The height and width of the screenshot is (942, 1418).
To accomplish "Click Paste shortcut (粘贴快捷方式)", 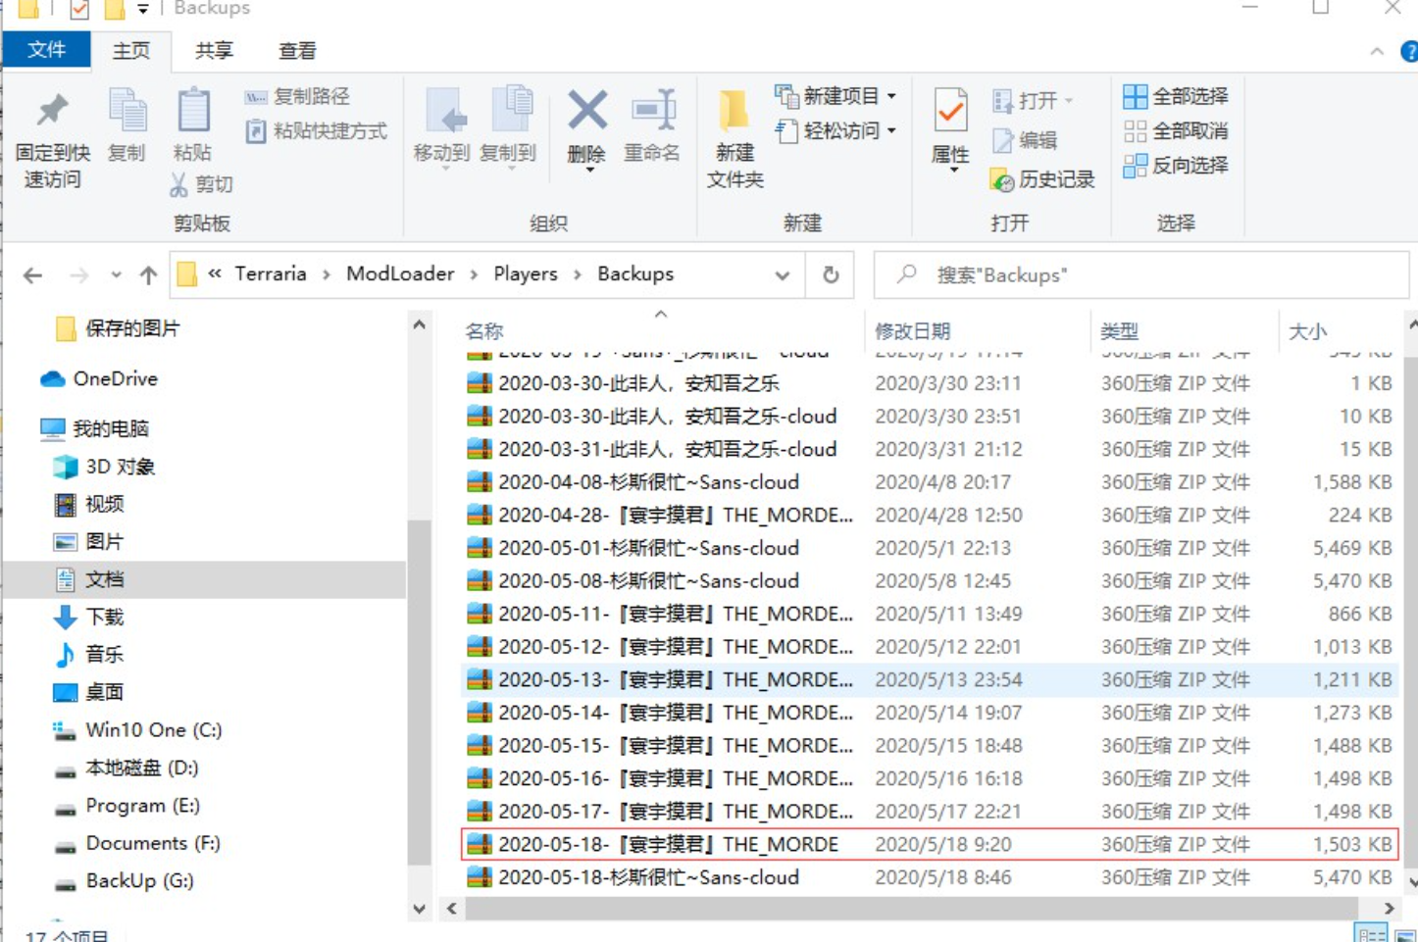I will click(x=316, y=130).
